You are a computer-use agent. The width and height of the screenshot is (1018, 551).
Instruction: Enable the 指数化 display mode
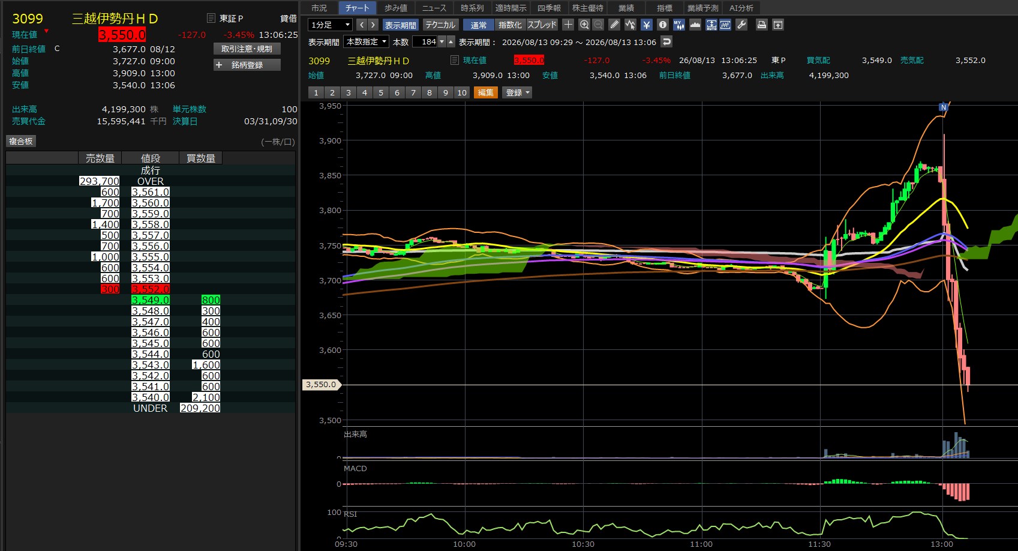click(510, 25)
